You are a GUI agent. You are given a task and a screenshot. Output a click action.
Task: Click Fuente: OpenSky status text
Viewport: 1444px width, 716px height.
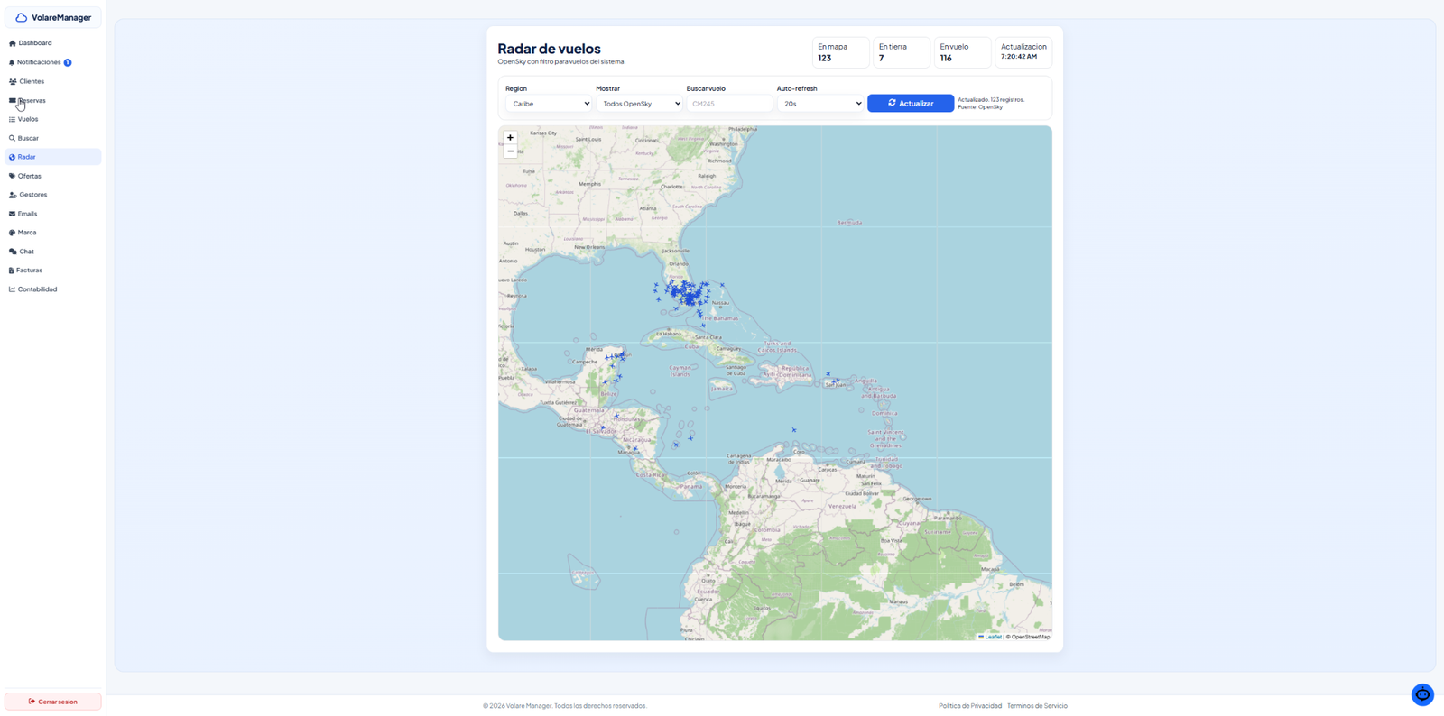[x=980, y=107]
